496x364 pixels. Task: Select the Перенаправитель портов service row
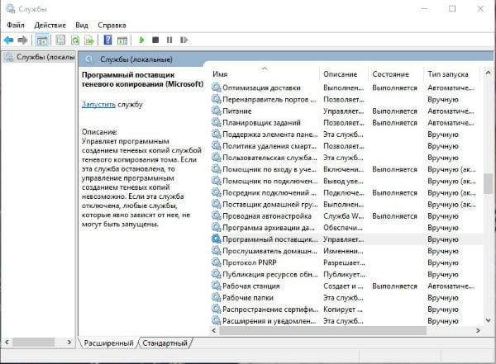click(346, 99)
